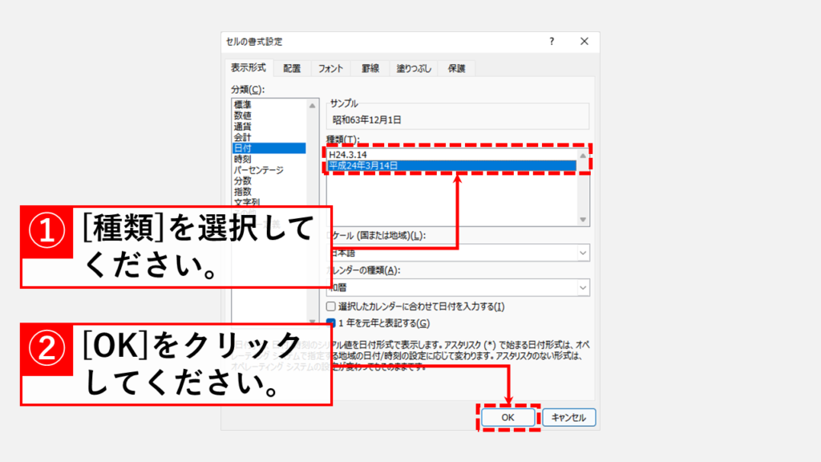The width and height of the screenshot is (821, 462).
Task: Pick the 通貨 category
Action: [x=242, y=126]
